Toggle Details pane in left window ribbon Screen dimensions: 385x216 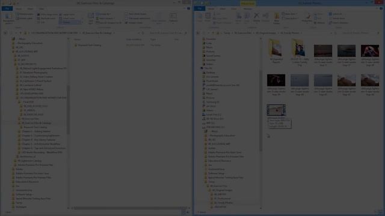click(24, 19)
